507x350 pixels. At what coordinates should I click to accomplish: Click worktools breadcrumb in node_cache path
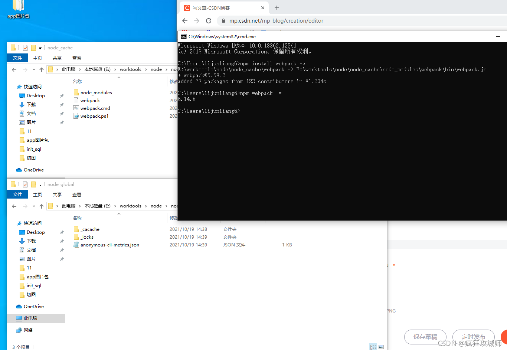tap(130, 69)
